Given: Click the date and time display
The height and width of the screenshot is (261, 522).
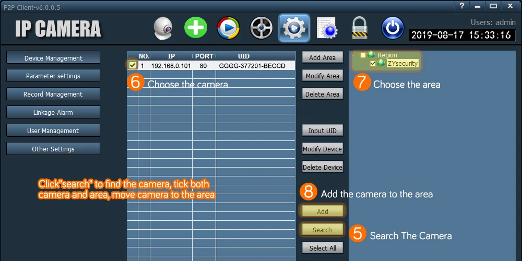Looking at the screenshot, I should tap(461, 35).
